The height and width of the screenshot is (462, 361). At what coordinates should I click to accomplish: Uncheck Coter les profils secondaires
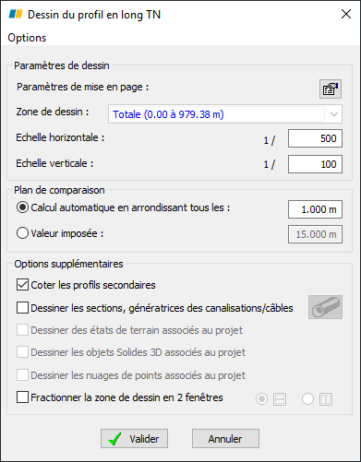click(22, 285)
